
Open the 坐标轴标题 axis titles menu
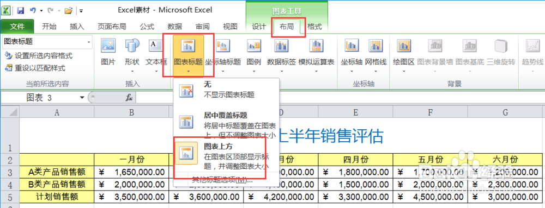(223, 55)
